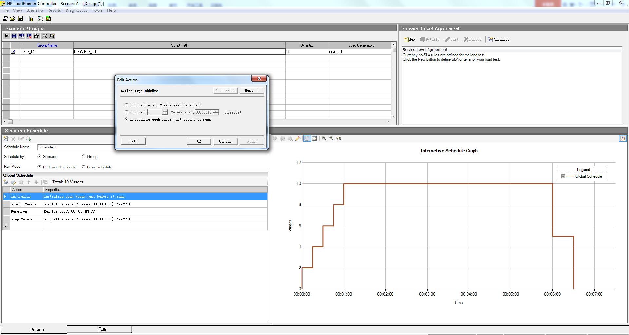Edit the selected schedule action
Screen dimensions: 629x335
pyautogui.click(x=13, y=182)
